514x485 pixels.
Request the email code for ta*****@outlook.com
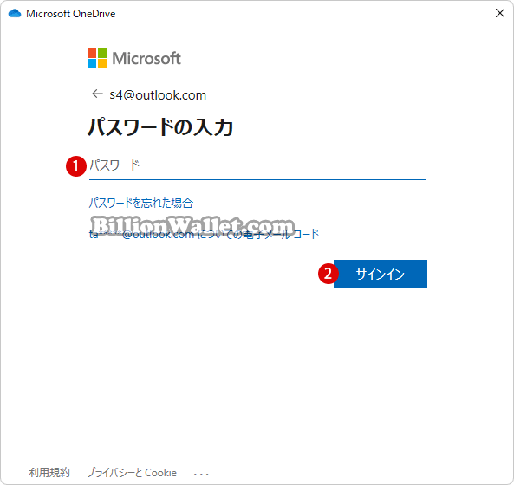(x=204, y=234)
